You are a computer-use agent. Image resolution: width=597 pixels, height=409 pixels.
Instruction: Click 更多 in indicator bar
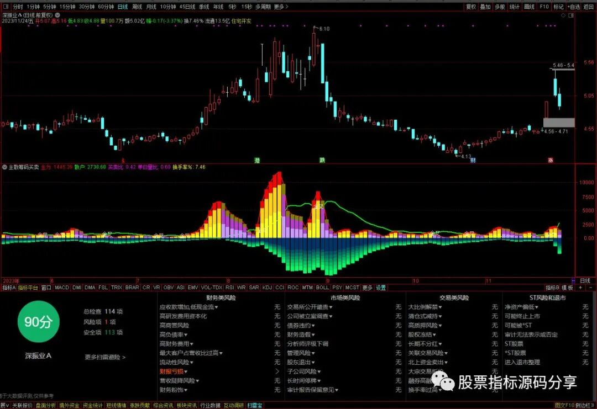367,288
